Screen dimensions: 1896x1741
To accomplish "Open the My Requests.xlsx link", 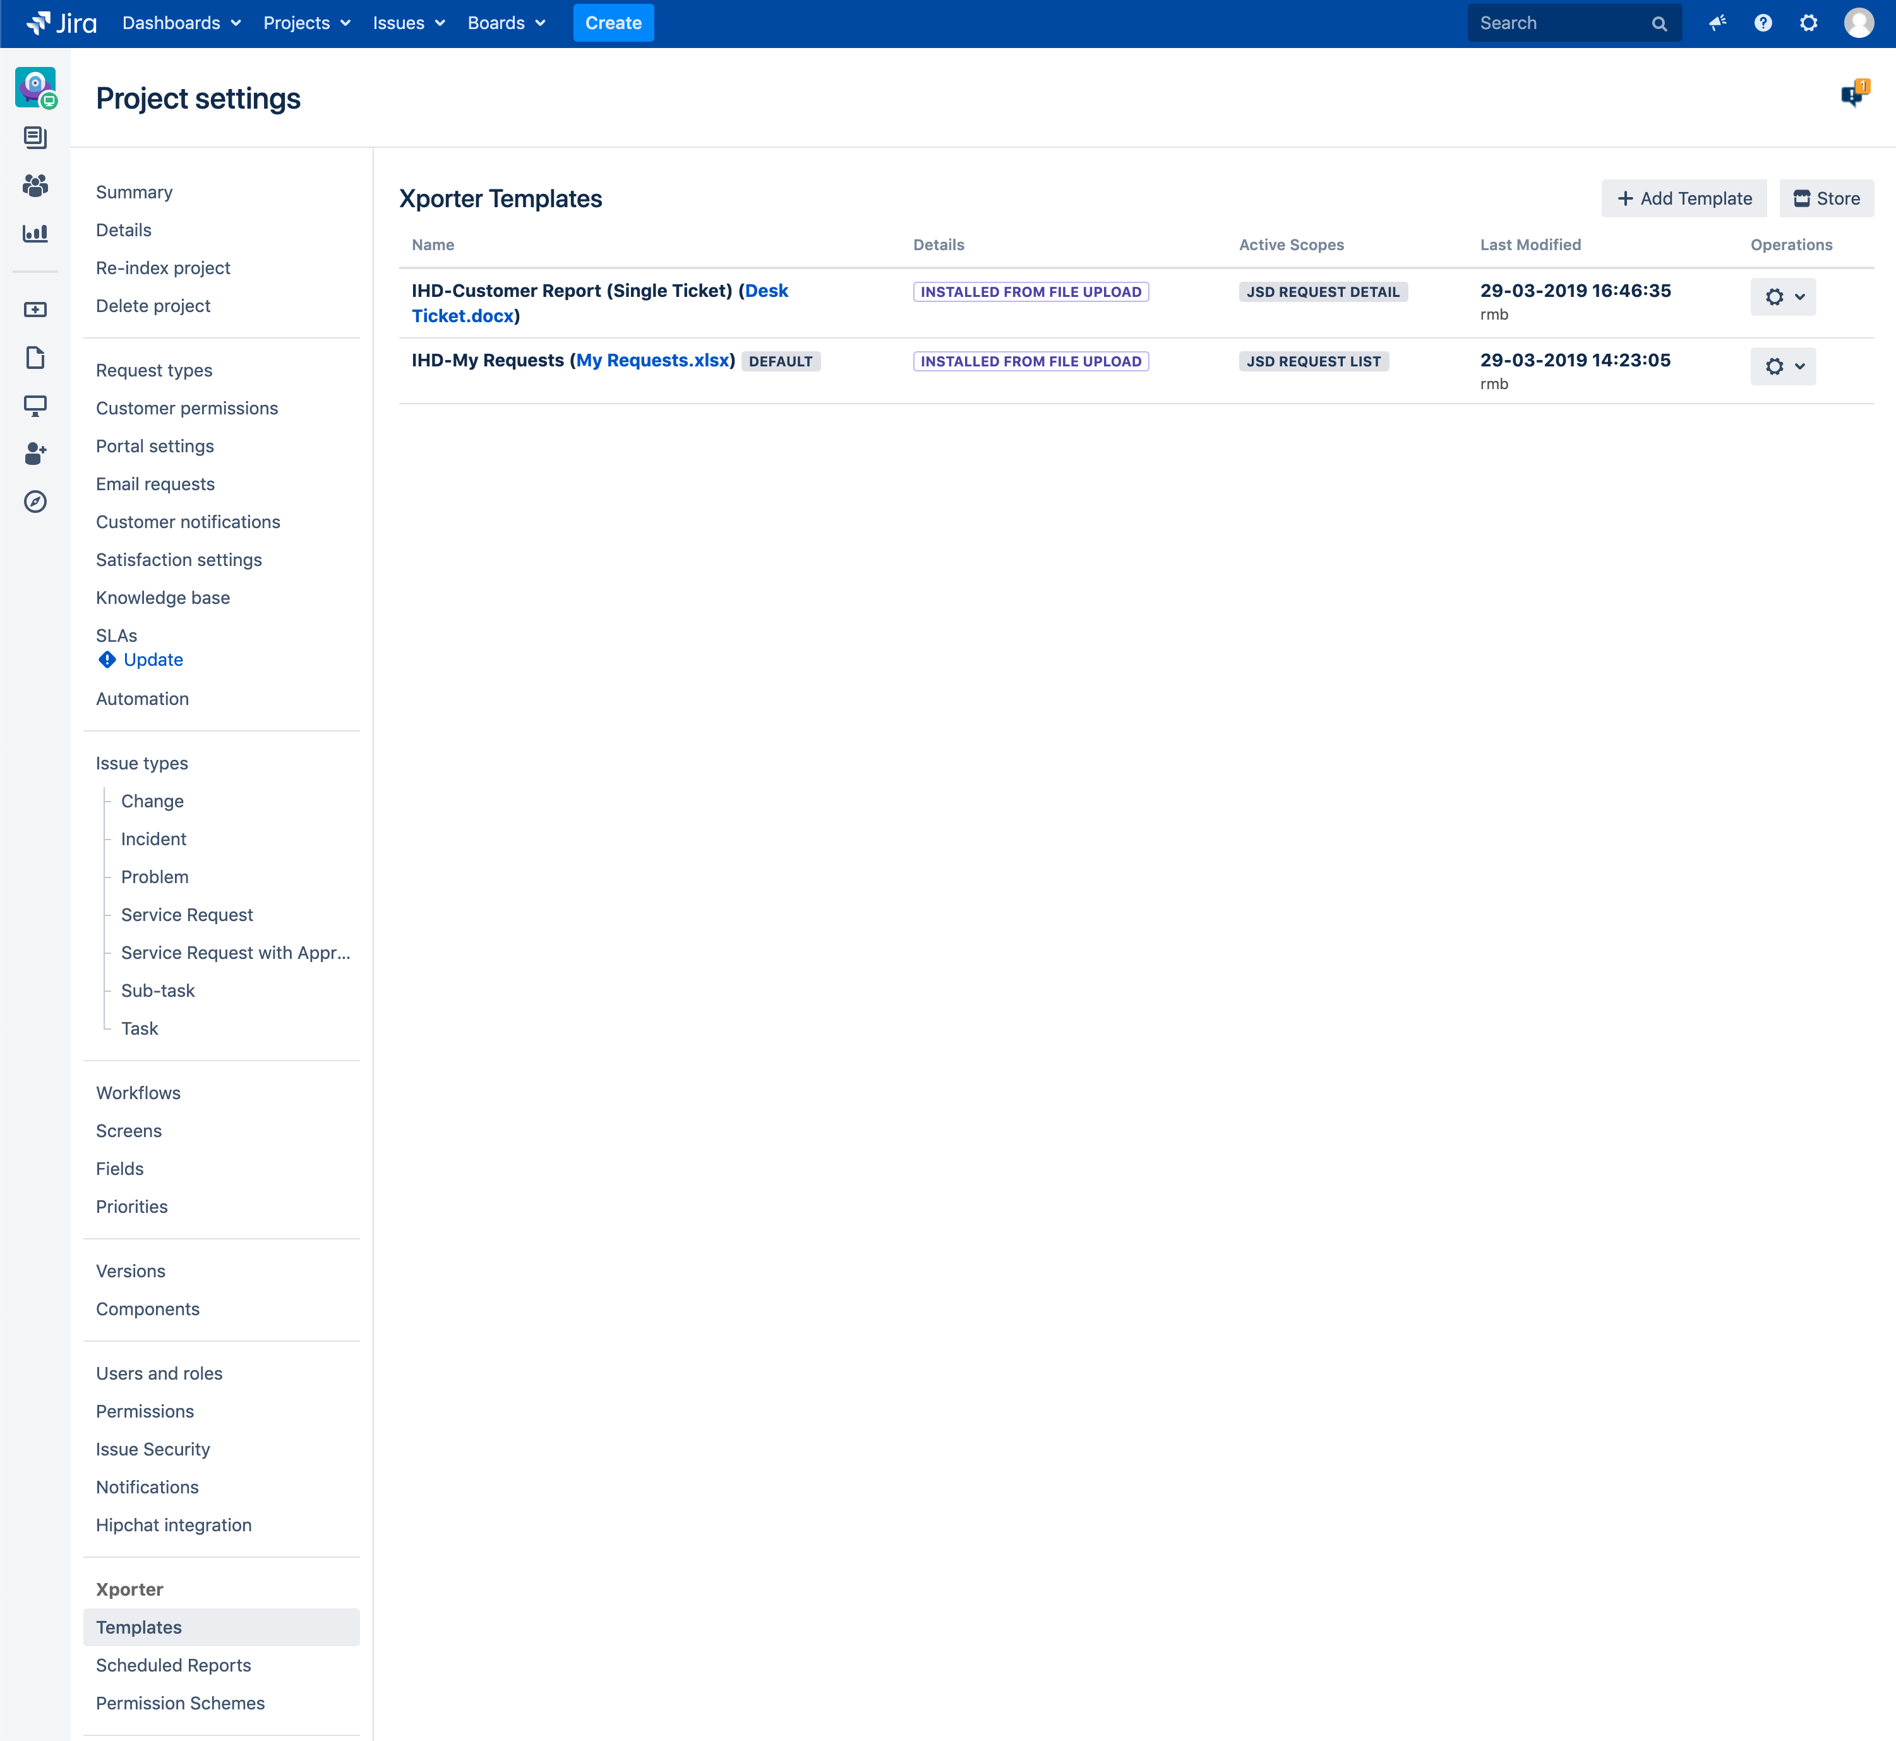I will pos(652,360).
